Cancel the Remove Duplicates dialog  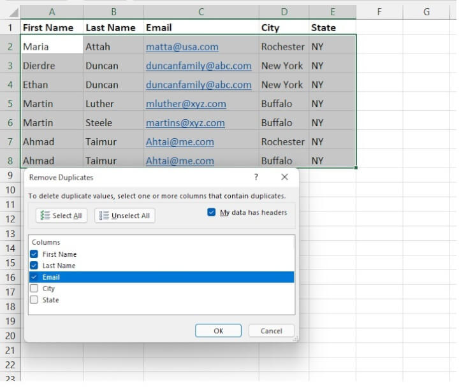[271, 331]
